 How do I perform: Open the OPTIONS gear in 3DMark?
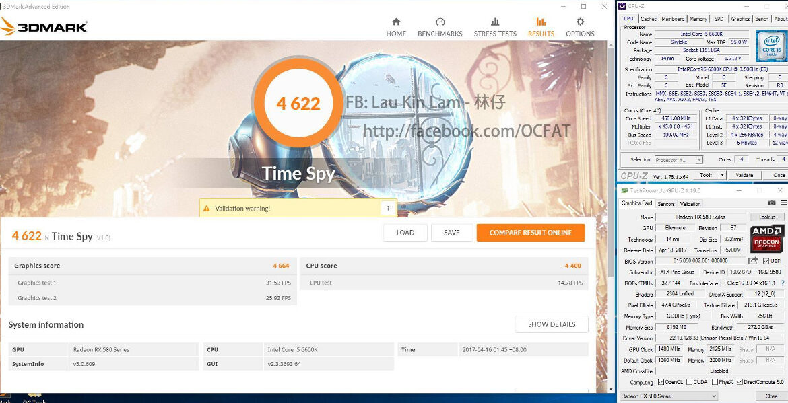pos(580,27)
